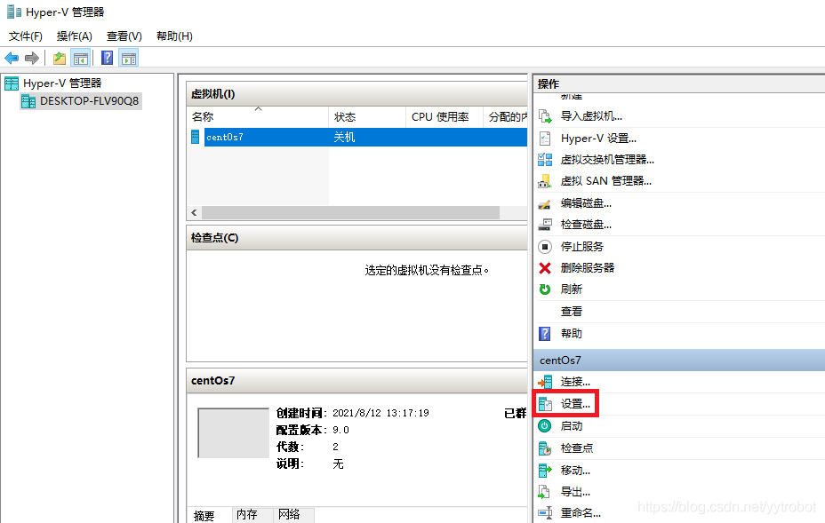Click 导入虚拟机... action

[x=591, y=116]
